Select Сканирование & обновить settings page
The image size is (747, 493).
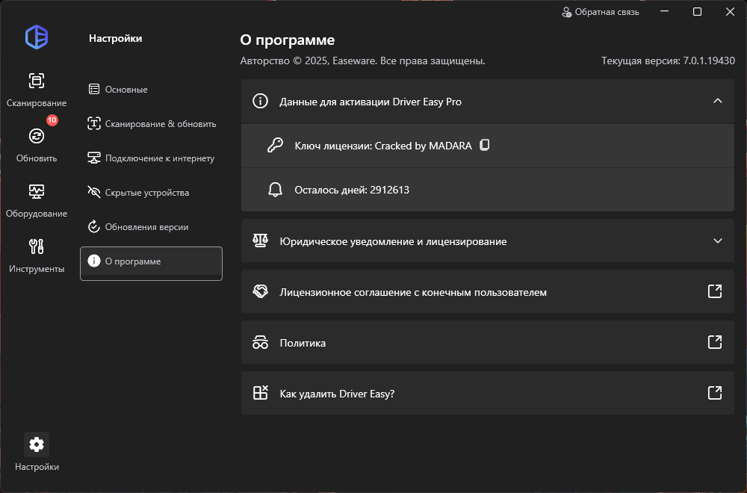click(151, 124)
